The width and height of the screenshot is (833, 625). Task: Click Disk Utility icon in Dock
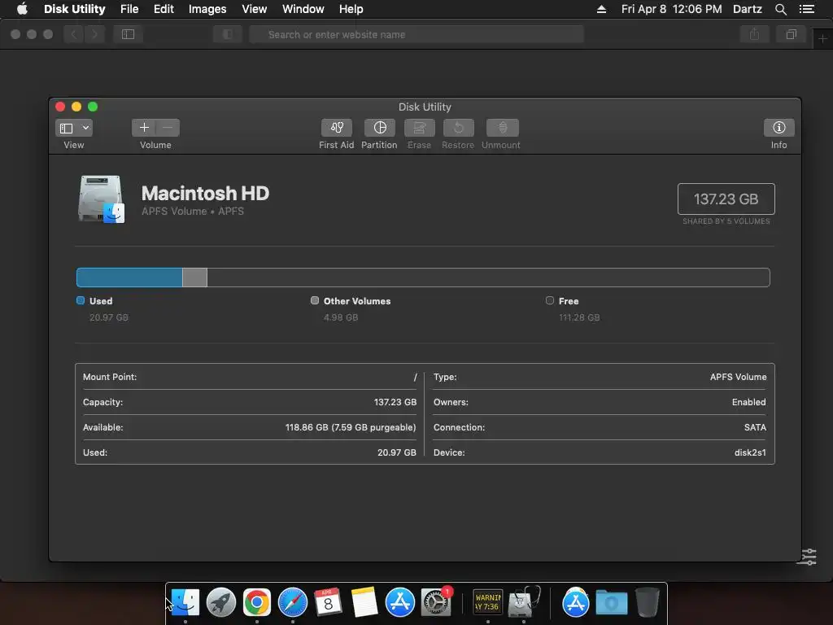(x=523, y=603)
